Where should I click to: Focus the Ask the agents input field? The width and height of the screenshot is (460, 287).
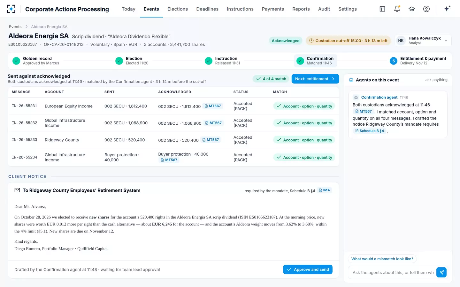[393, 273]
